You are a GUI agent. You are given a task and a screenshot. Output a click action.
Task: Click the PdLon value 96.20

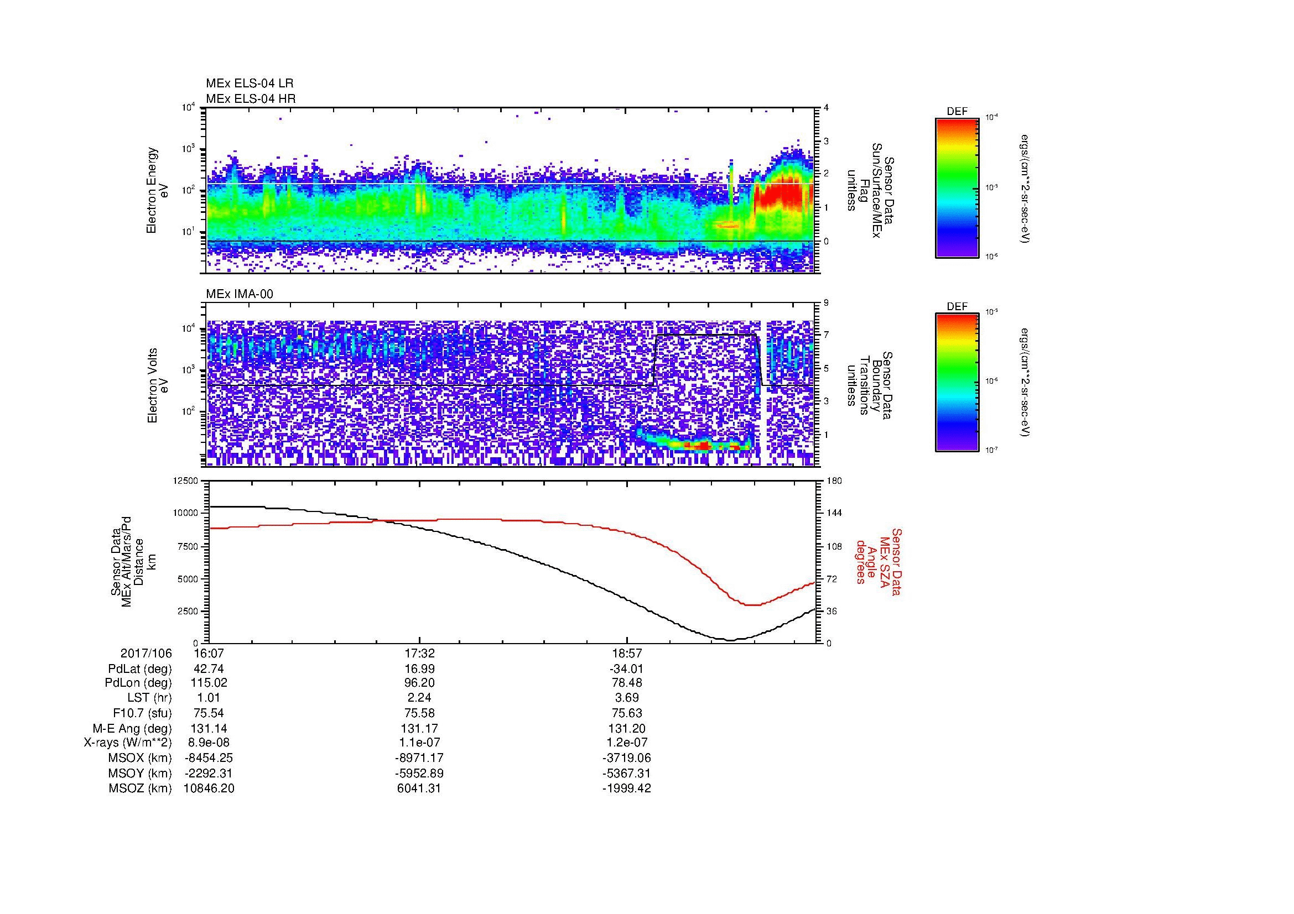point(419,683)
